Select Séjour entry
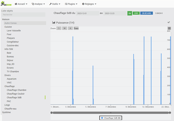The height and width of the screenshot is (121, 174). tap(10, 60)
